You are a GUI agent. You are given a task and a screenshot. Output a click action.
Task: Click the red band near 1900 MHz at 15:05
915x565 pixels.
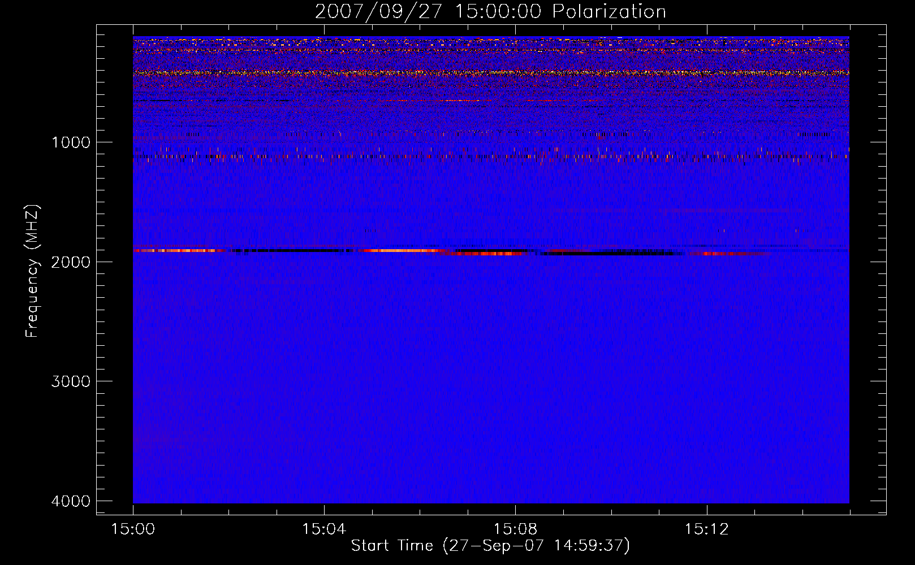coord(404,250)
